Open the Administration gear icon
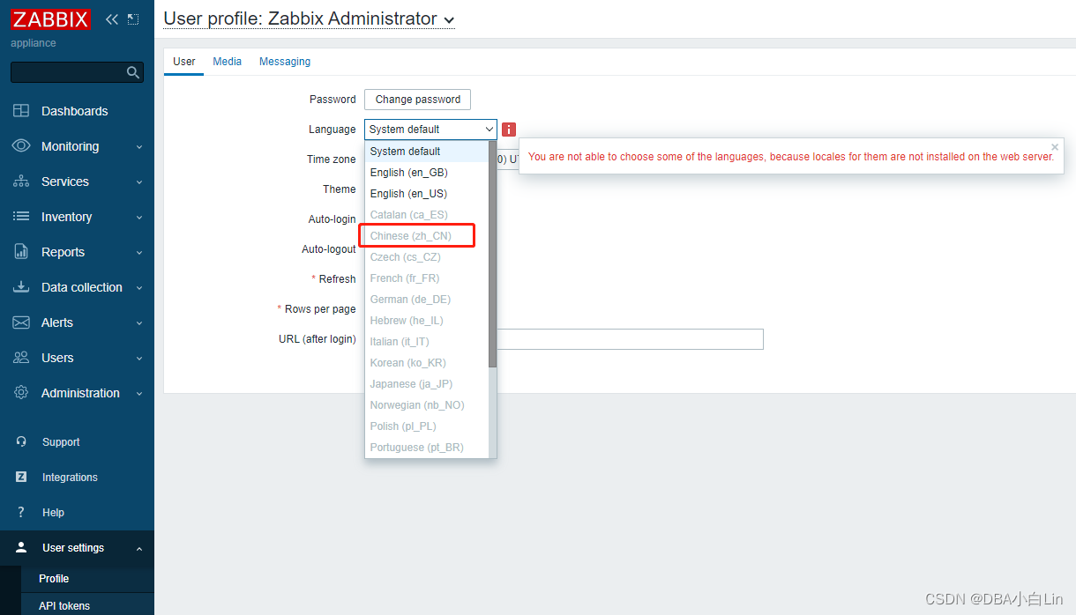Screen dimensions: 1076x615 (x=21, y=392)
